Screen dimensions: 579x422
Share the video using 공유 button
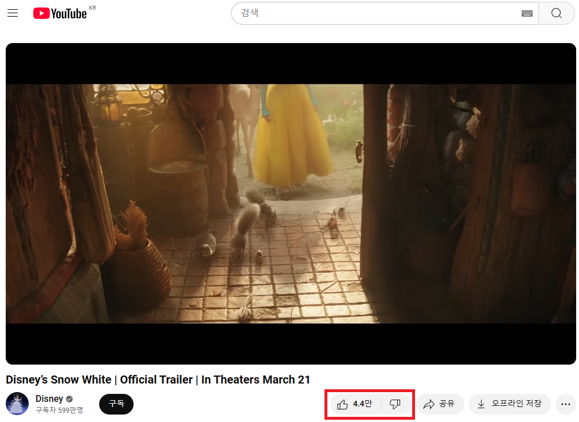(440, 404)
